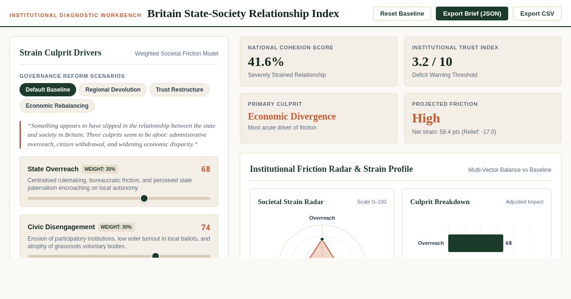Export the brief as JSON
Viewport: 571px width, 299px height.
[472, 13]
